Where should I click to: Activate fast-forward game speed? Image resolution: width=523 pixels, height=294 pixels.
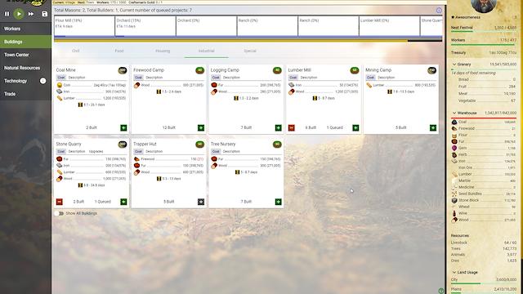(x=31, y=14)
